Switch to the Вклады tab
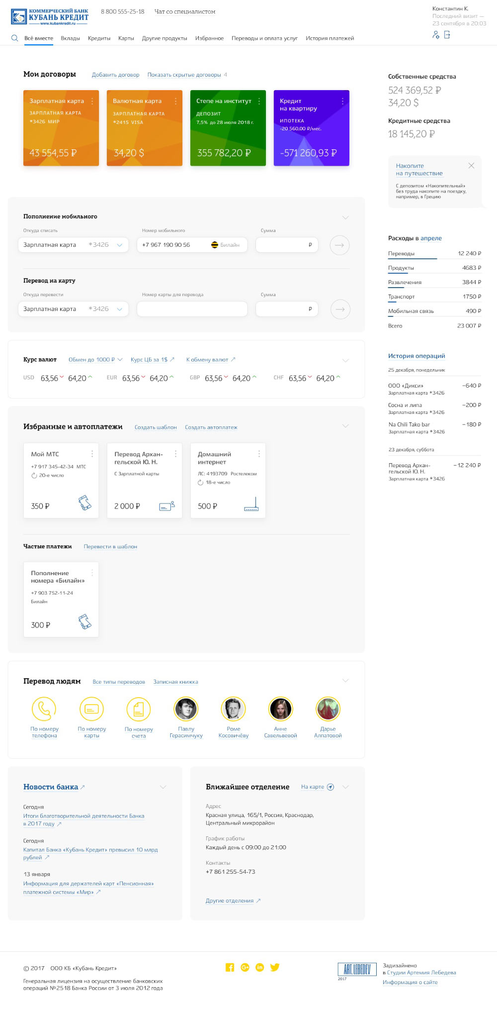The width and height of the screenshot is (497, 1014). tap(70, 38)
